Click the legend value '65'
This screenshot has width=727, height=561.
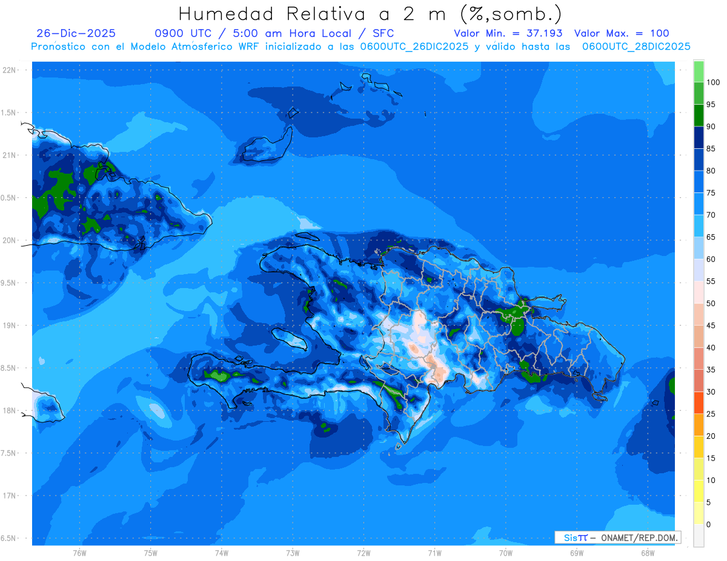tap(711, 237)
